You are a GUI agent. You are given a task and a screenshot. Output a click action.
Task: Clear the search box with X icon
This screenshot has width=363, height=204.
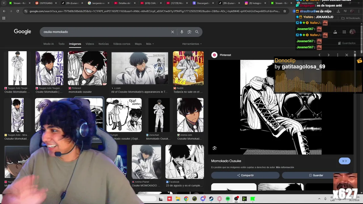pyautogui.click(x=172, y=32)
